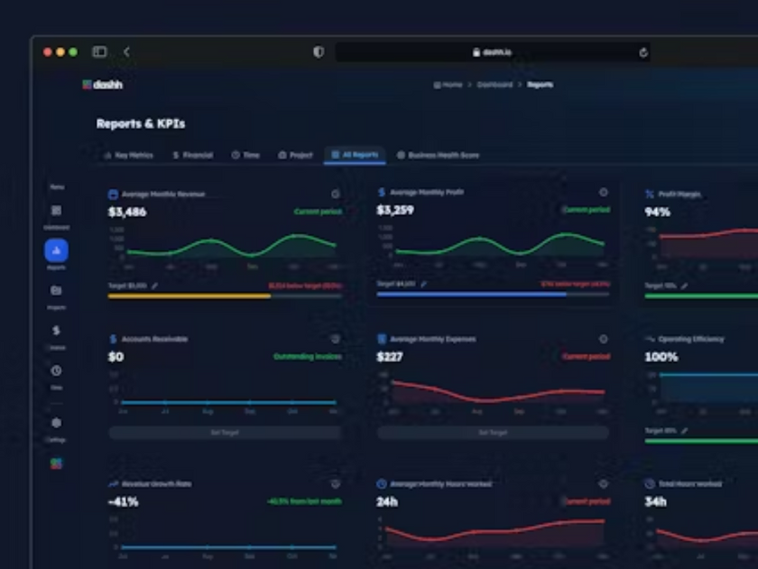Open the Settings gear in the sidebar
The image size is (758, 569).
point(57,422)
